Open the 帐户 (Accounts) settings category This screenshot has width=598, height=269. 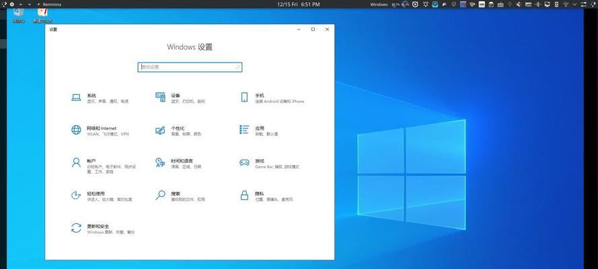[103, 166]
